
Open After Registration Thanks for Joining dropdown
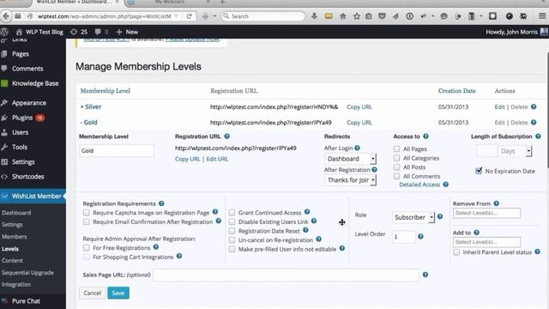pos(350,180)
